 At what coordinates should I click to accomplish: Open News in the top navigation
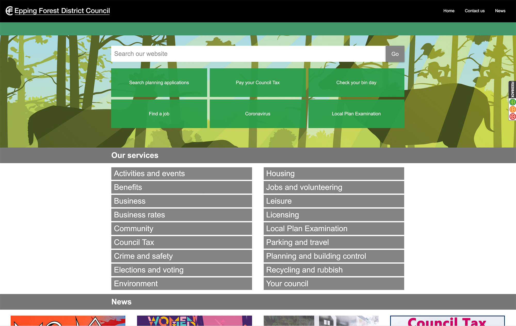point(500,11)
